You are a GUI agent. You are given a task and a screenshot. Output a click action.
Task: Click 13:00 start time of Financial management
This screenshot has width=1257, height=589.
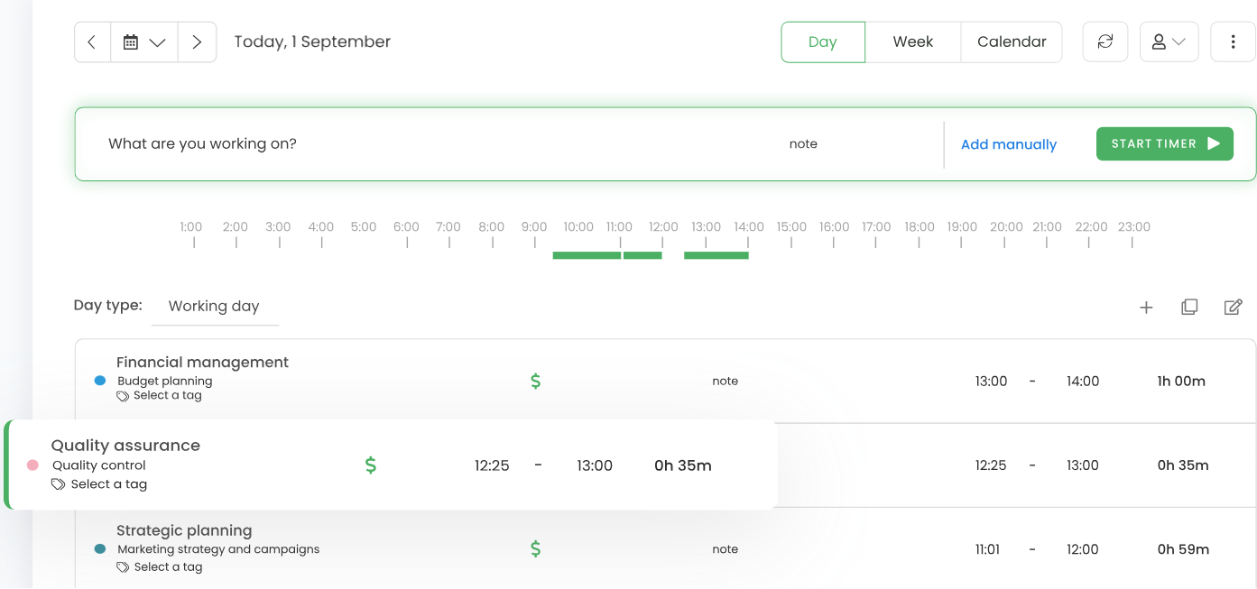click(991, 382)
